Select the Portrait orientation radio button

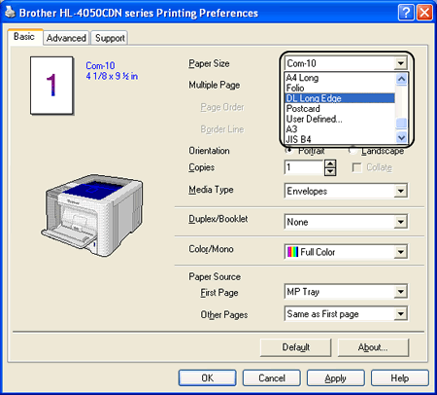pos(288,150)
